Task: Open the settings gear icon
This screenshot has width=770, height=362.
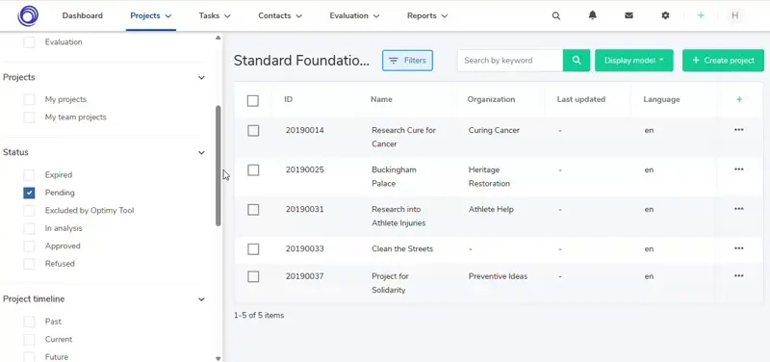Action: 665,15
